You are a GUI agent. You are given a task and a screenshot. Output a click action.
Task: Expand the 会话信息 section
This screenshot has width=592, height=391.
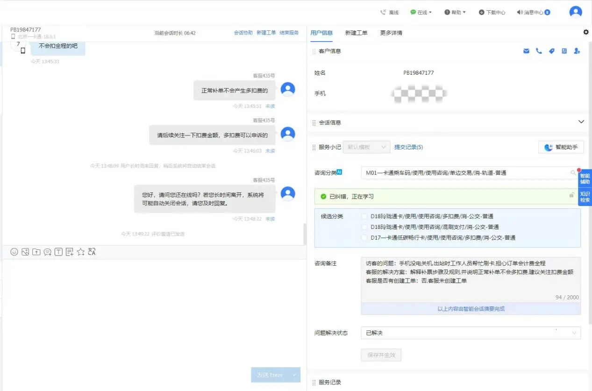tap(581, 122)
